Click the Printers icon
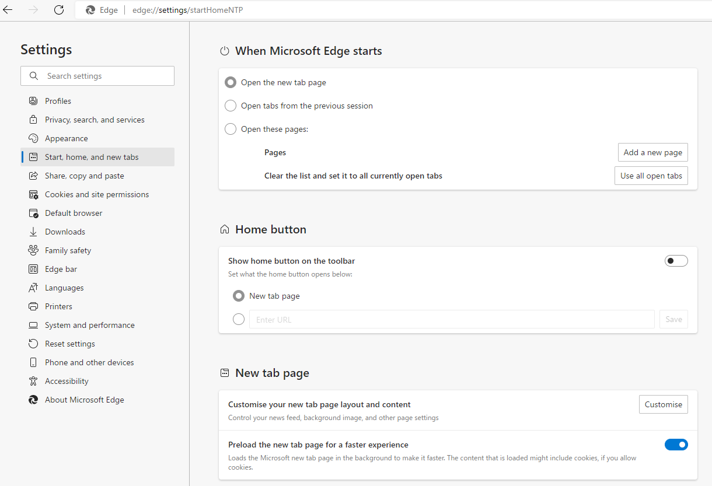 [33, 306]
